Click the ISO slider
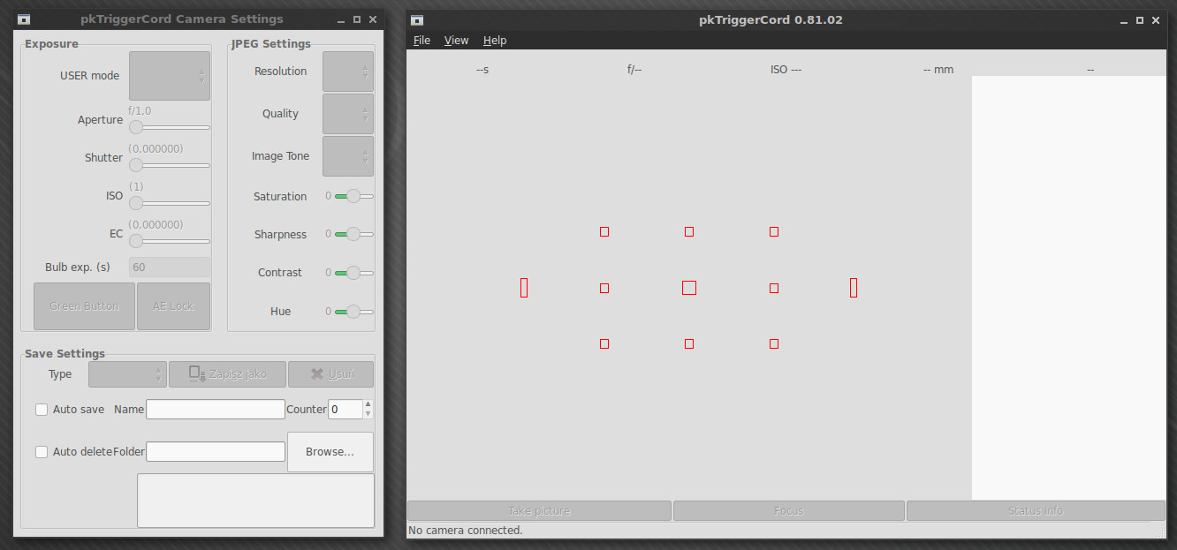 point(170,203)
